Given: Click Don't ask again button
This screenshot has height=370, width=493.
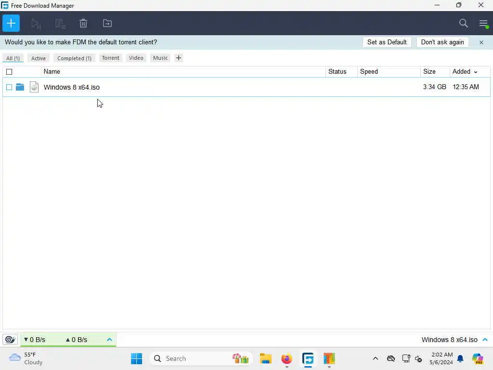Looking at the screenshot, I should (442, 42).
